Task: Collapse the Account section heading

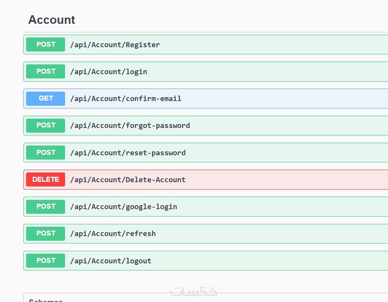Action: coord(52,20)
